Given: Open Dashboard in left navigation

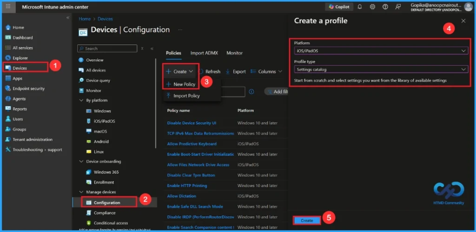Looking at the screenshot, I should [x=22, y=38].
